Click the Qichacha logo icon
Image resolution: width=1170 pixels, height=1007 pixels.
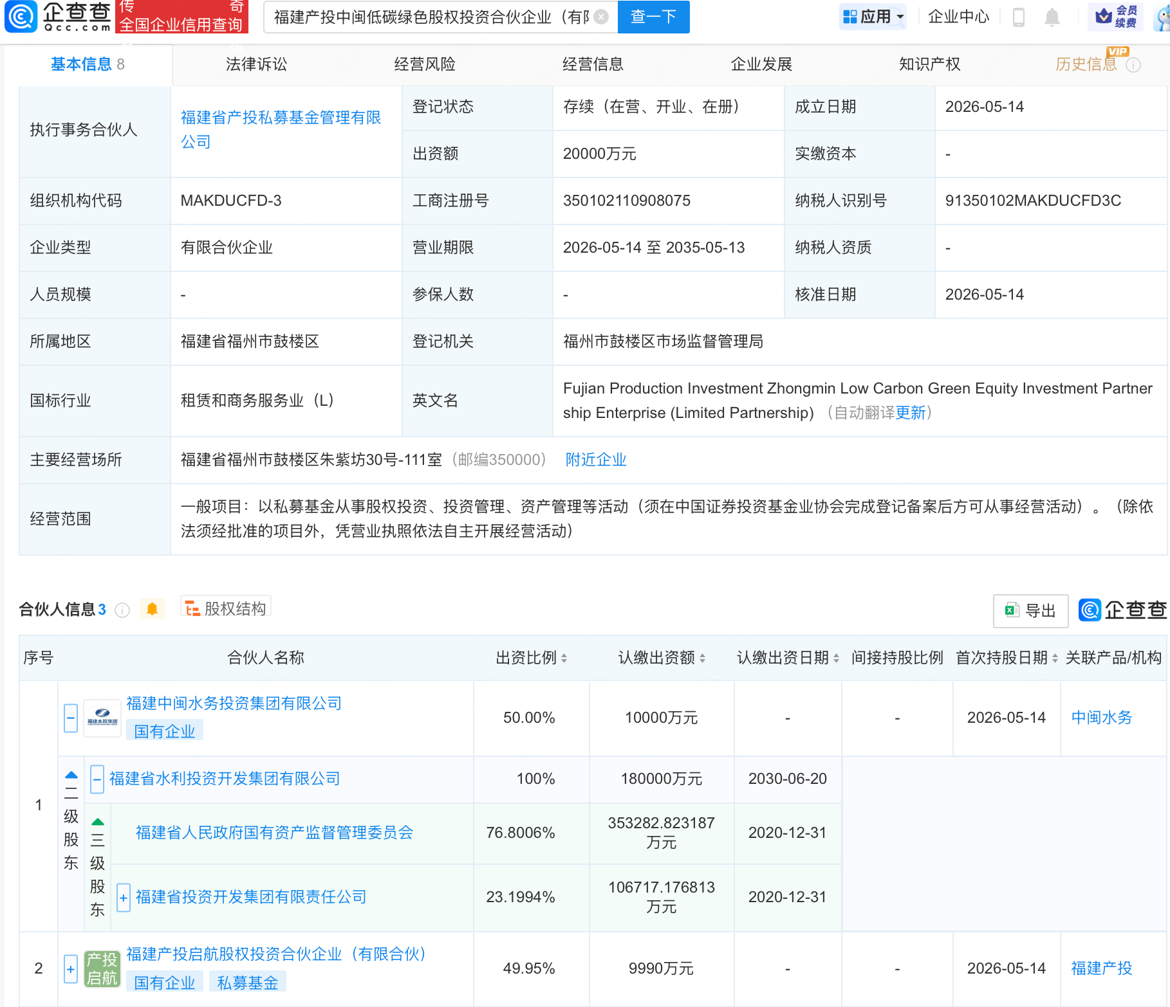pos(21,16)
